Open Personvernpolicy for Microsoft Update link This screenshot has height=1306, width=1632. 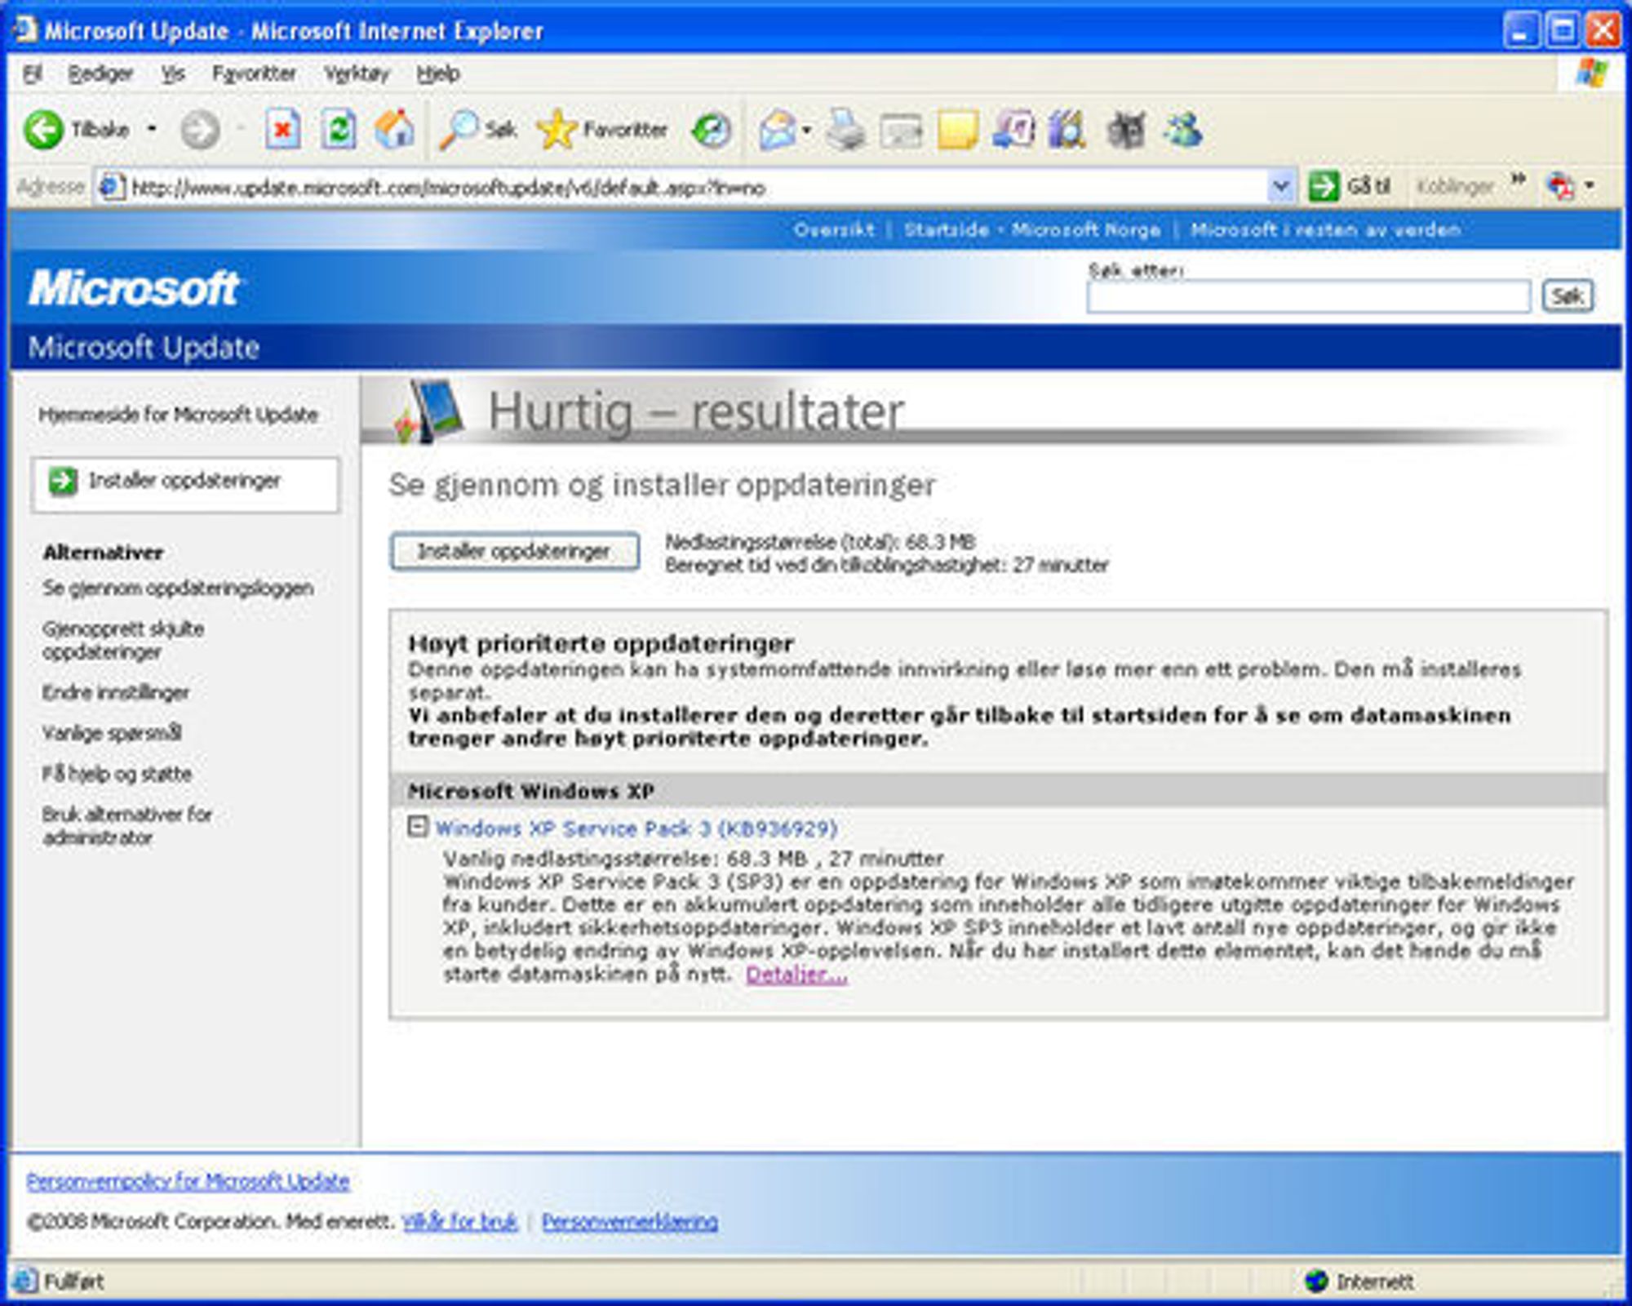click(x=188, y=1180)
